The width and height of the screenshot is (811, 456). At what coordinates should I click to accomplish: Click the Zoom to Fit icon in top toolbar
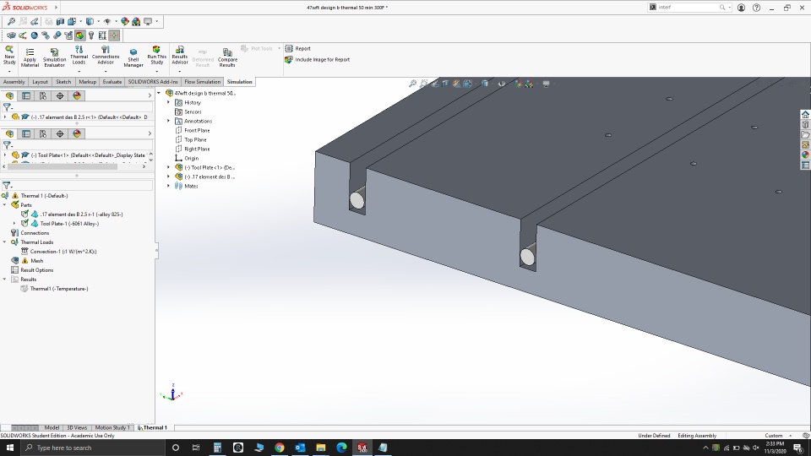pyautogui.click(x=11, y=21)
